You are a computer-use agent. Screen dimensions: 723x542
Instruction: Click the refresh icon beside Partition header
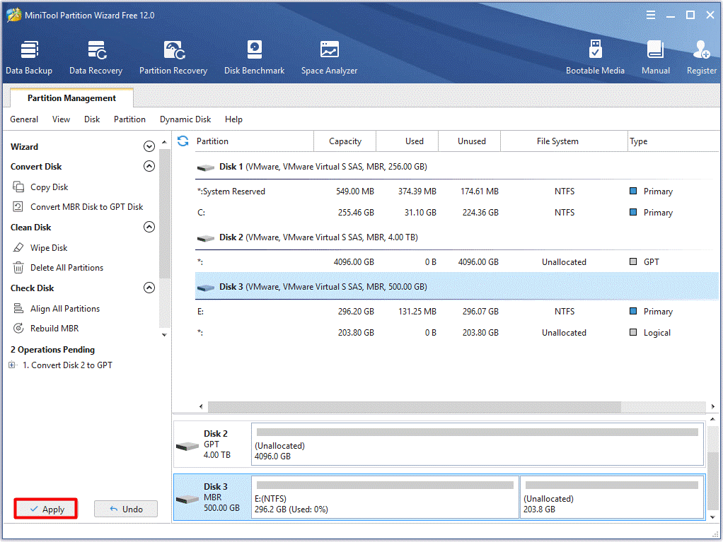(183, 141)
